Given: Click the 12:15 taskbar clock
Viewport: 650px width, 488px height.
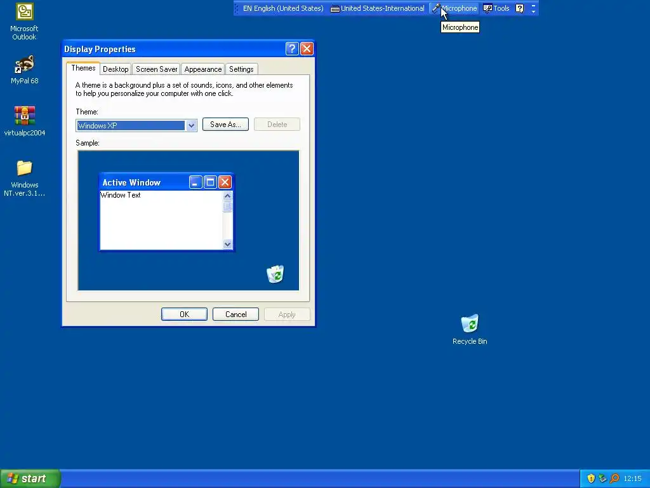Looking at the screenshot, I should point(633,478).
